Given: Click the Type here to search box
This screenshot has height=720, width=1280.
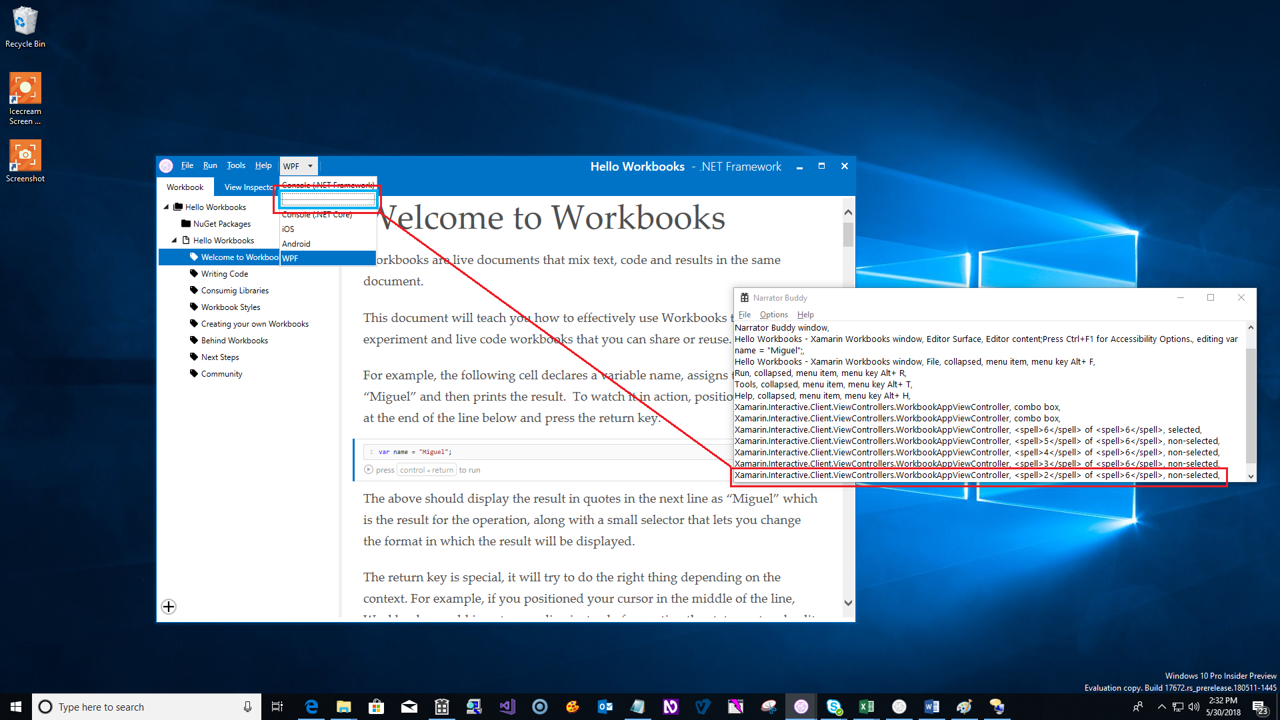Looking at the screenshot, I should [147, 707].
